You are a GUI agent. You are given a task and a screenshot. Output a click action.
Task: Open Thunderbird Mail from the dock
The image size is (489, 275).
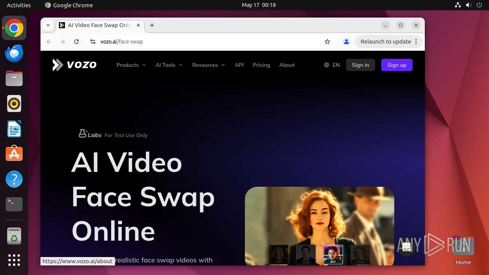pos(14,53)
